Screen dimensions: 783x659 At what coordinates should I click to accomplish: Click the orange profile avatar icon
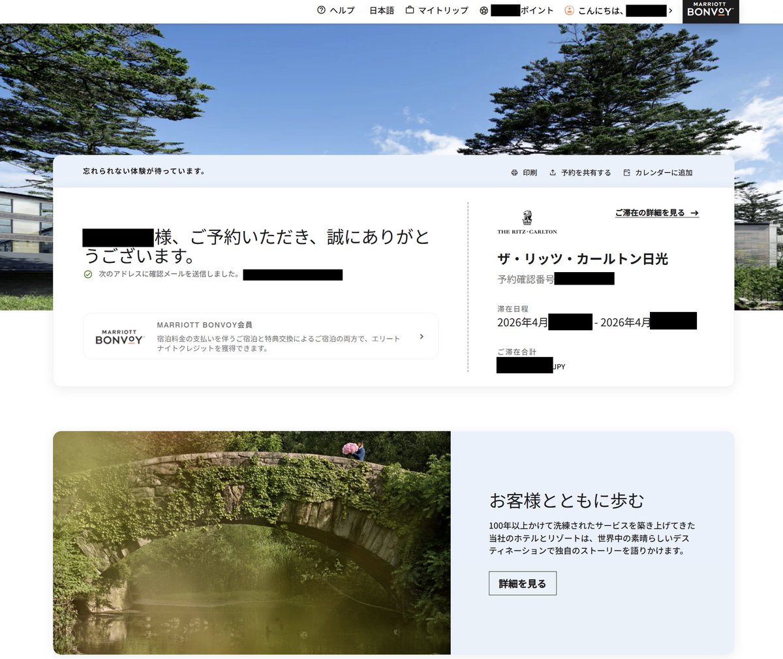[569, 10]
